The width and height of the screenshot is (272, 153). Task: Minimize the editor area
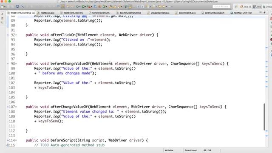pos(261,12)
